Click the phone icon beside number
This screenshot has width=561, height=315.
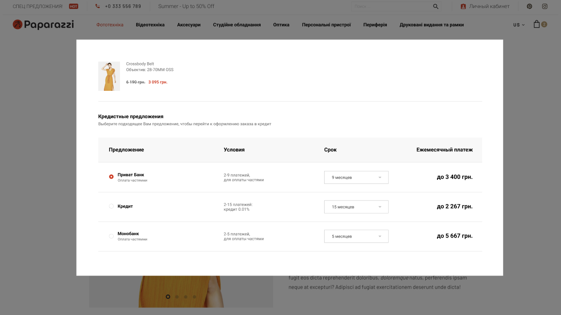[98, 6]
